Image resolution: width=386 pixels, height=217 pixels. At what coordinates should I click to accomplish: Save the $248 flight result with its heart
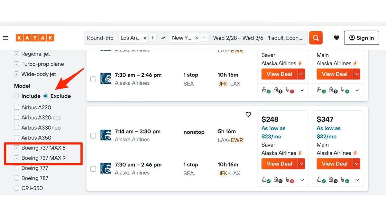[248, 114]
